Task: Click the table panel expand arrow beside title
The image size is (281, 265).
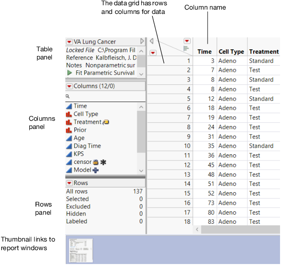Action: tap(142, 41)
